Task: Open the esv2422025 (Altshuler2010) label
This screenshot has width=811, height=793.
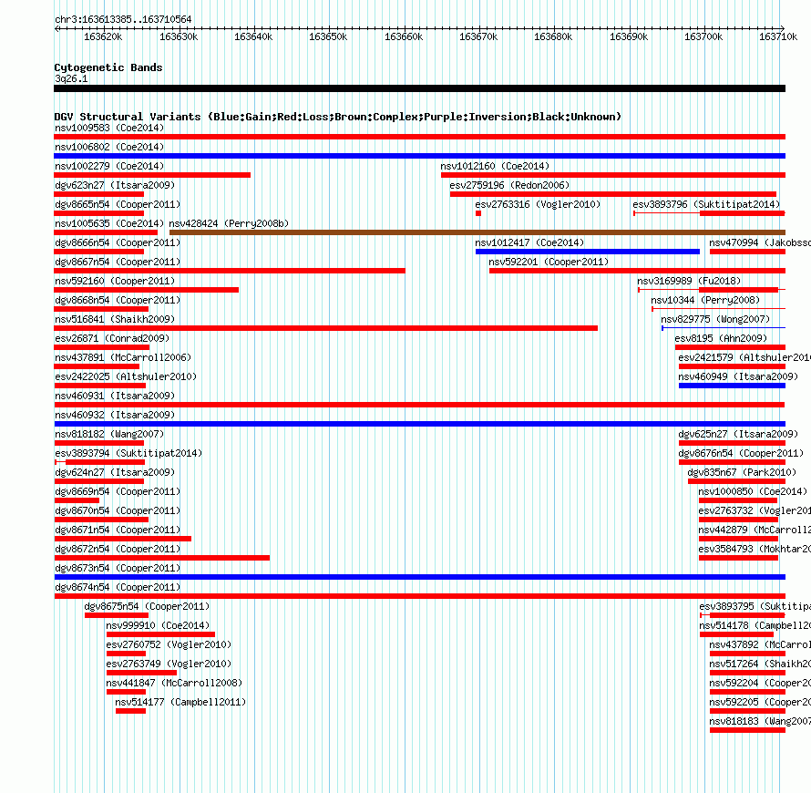Action: [x=126, y=376]
